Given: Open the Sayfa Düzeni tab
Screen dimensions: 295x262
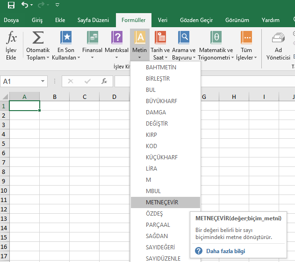Looking at the screenshot, I should tap(93, 20).
